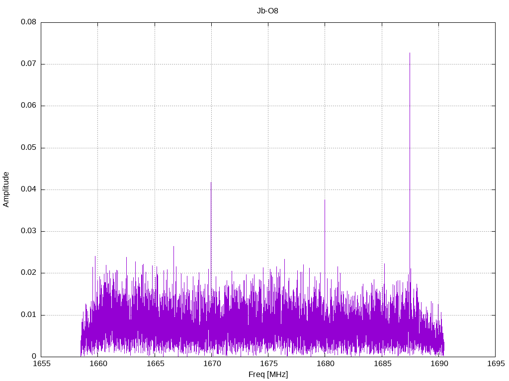Select the 0.04 y-axis tick label
Screen dimensions: 509x381
click(x=28, y=190)
